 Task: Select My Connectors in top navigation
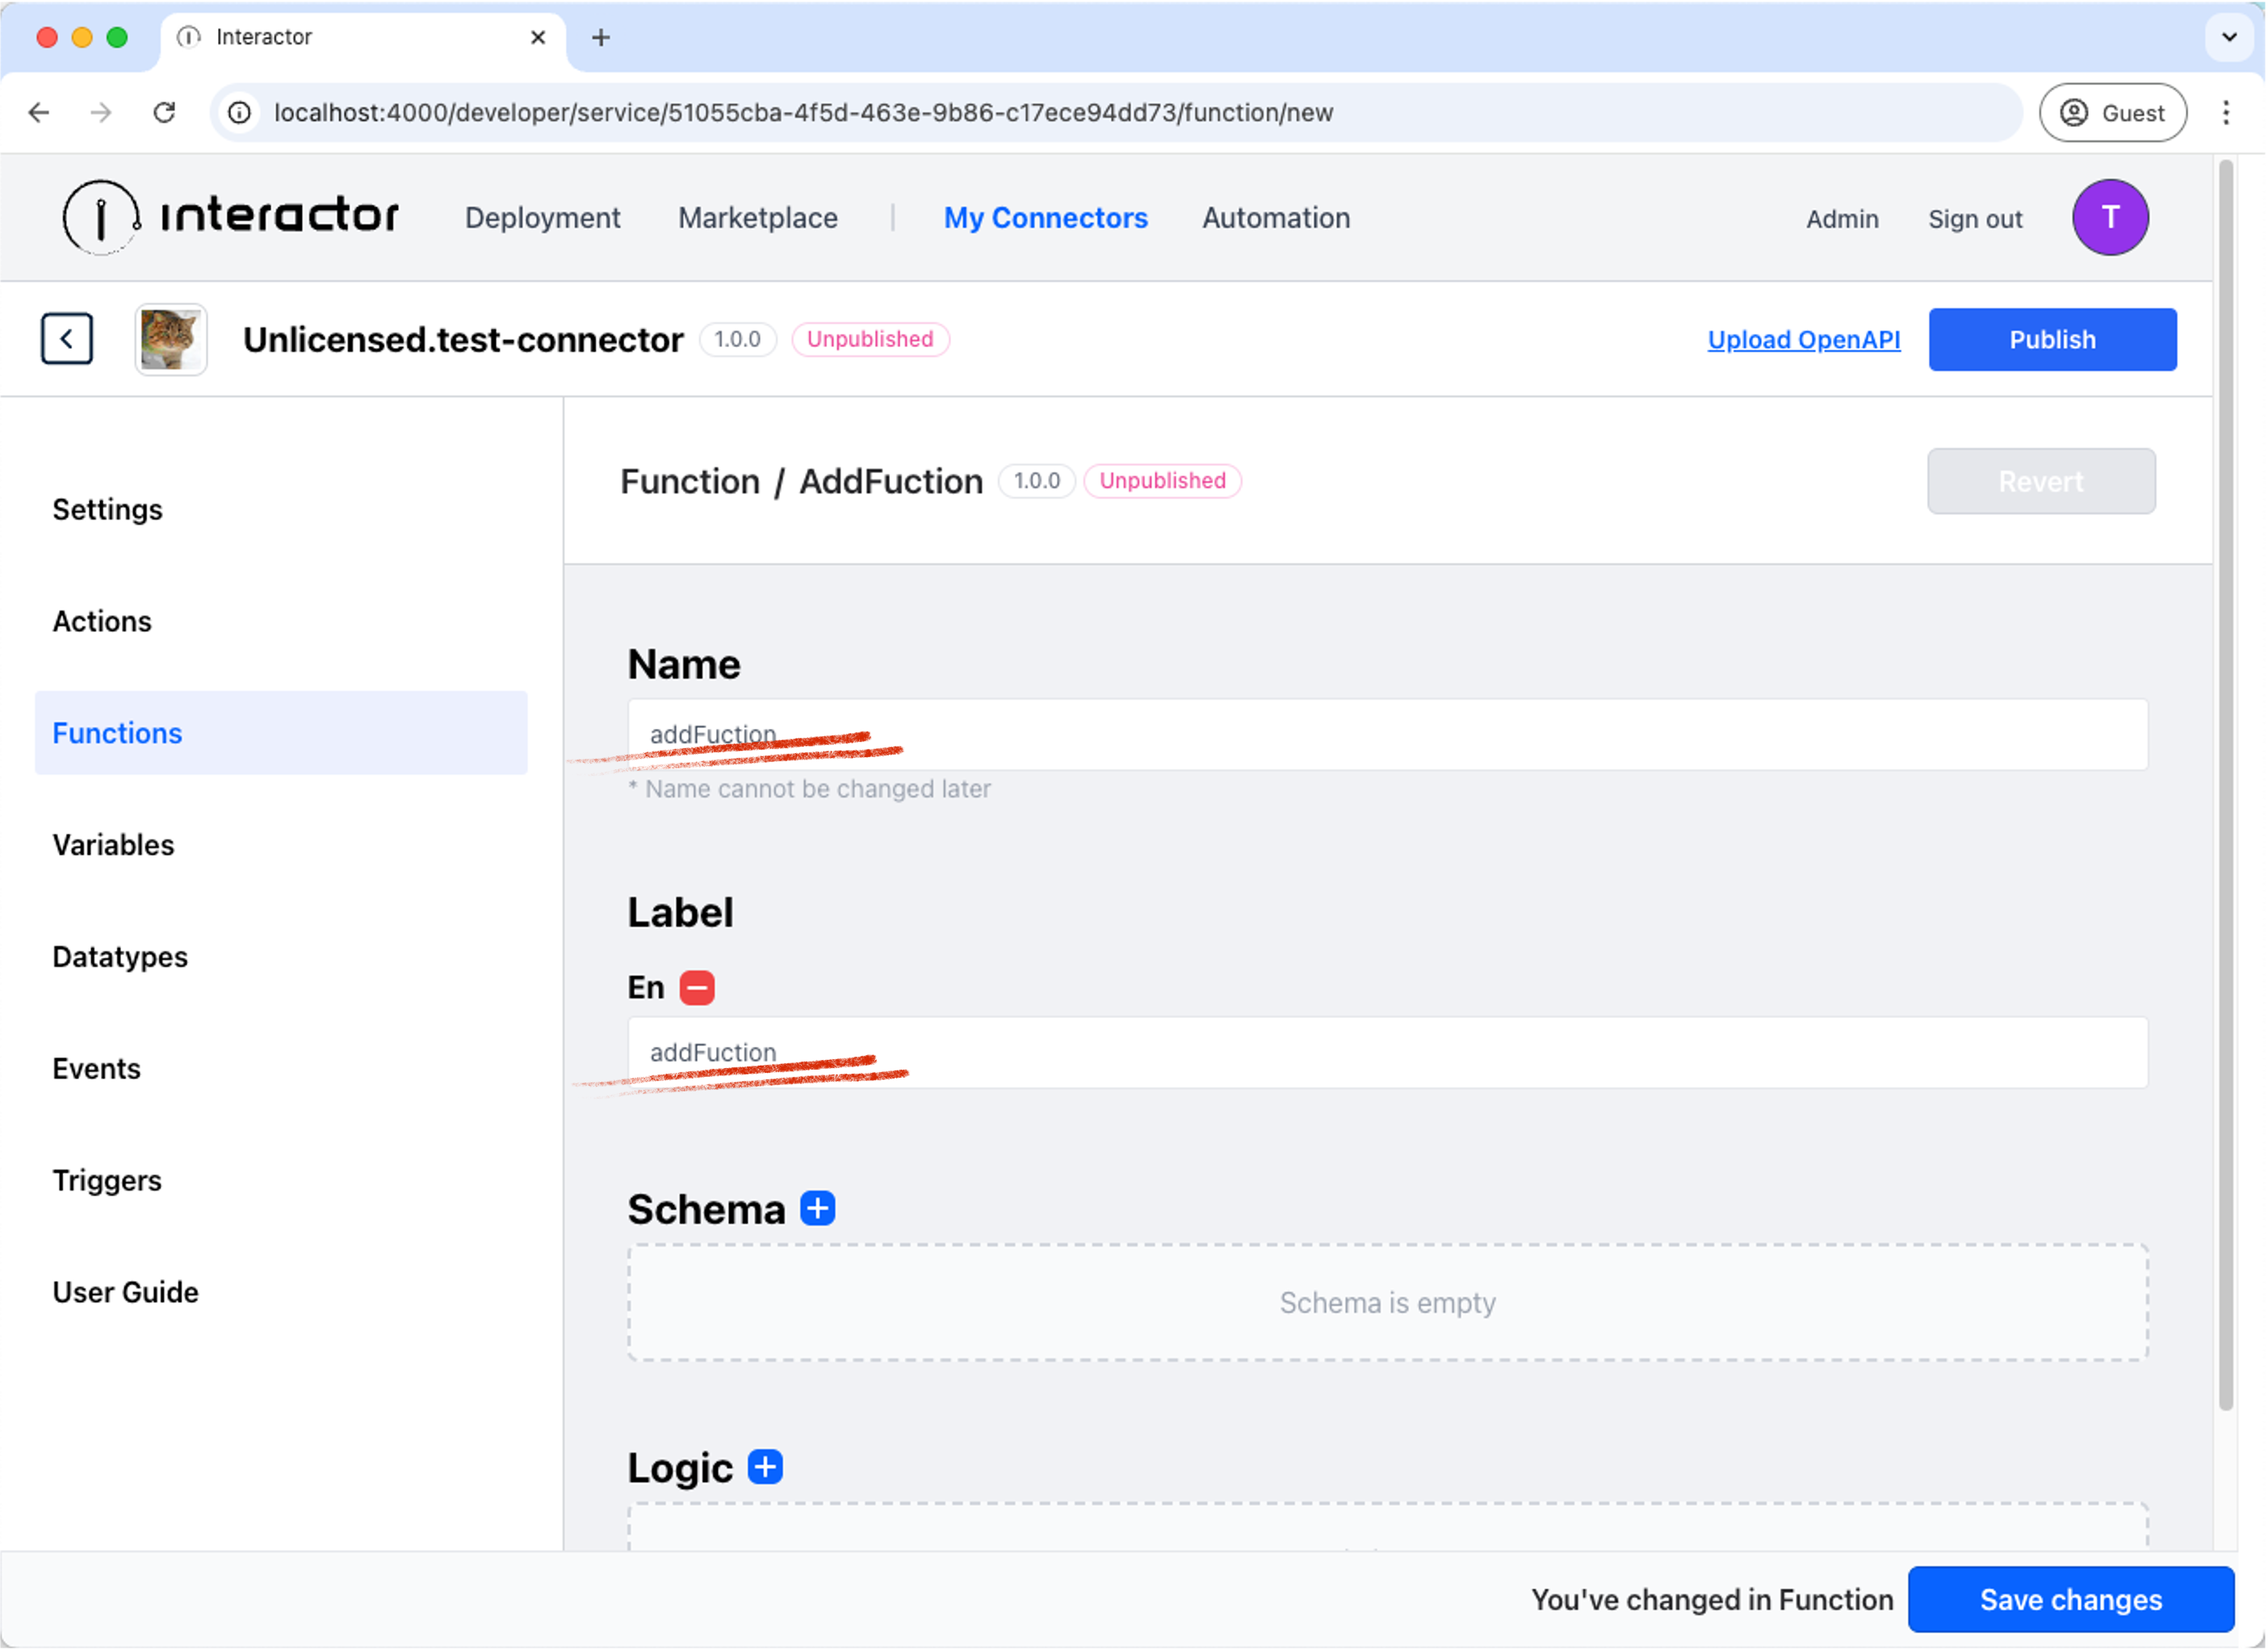click(1046, 218)
